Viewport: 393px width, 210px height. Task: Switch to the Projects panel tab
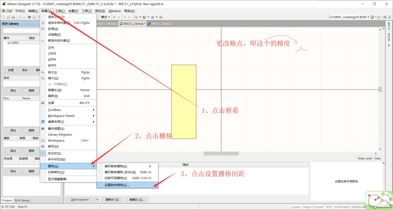pyautogui.click(x=7, y=200)
